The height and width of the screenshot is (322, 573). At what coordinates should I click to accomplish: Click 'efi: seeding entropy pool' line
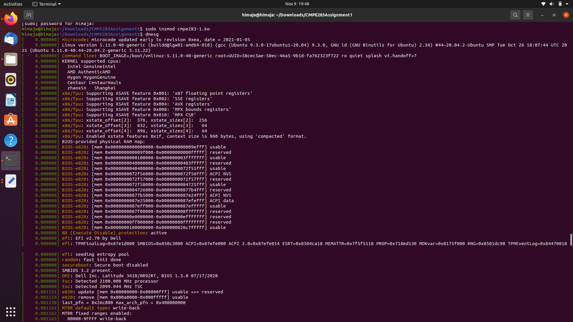pos(95,254)
